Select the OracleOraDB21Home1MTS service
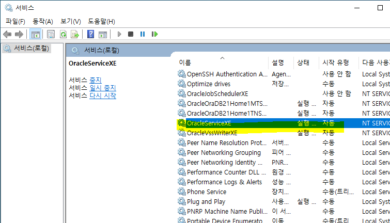The height and width of the screenshot is (223, 390). click(227, 103)
